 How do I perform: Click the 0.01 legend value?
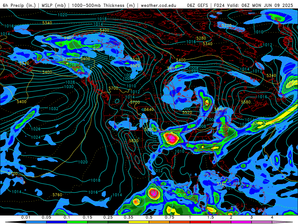26,217
